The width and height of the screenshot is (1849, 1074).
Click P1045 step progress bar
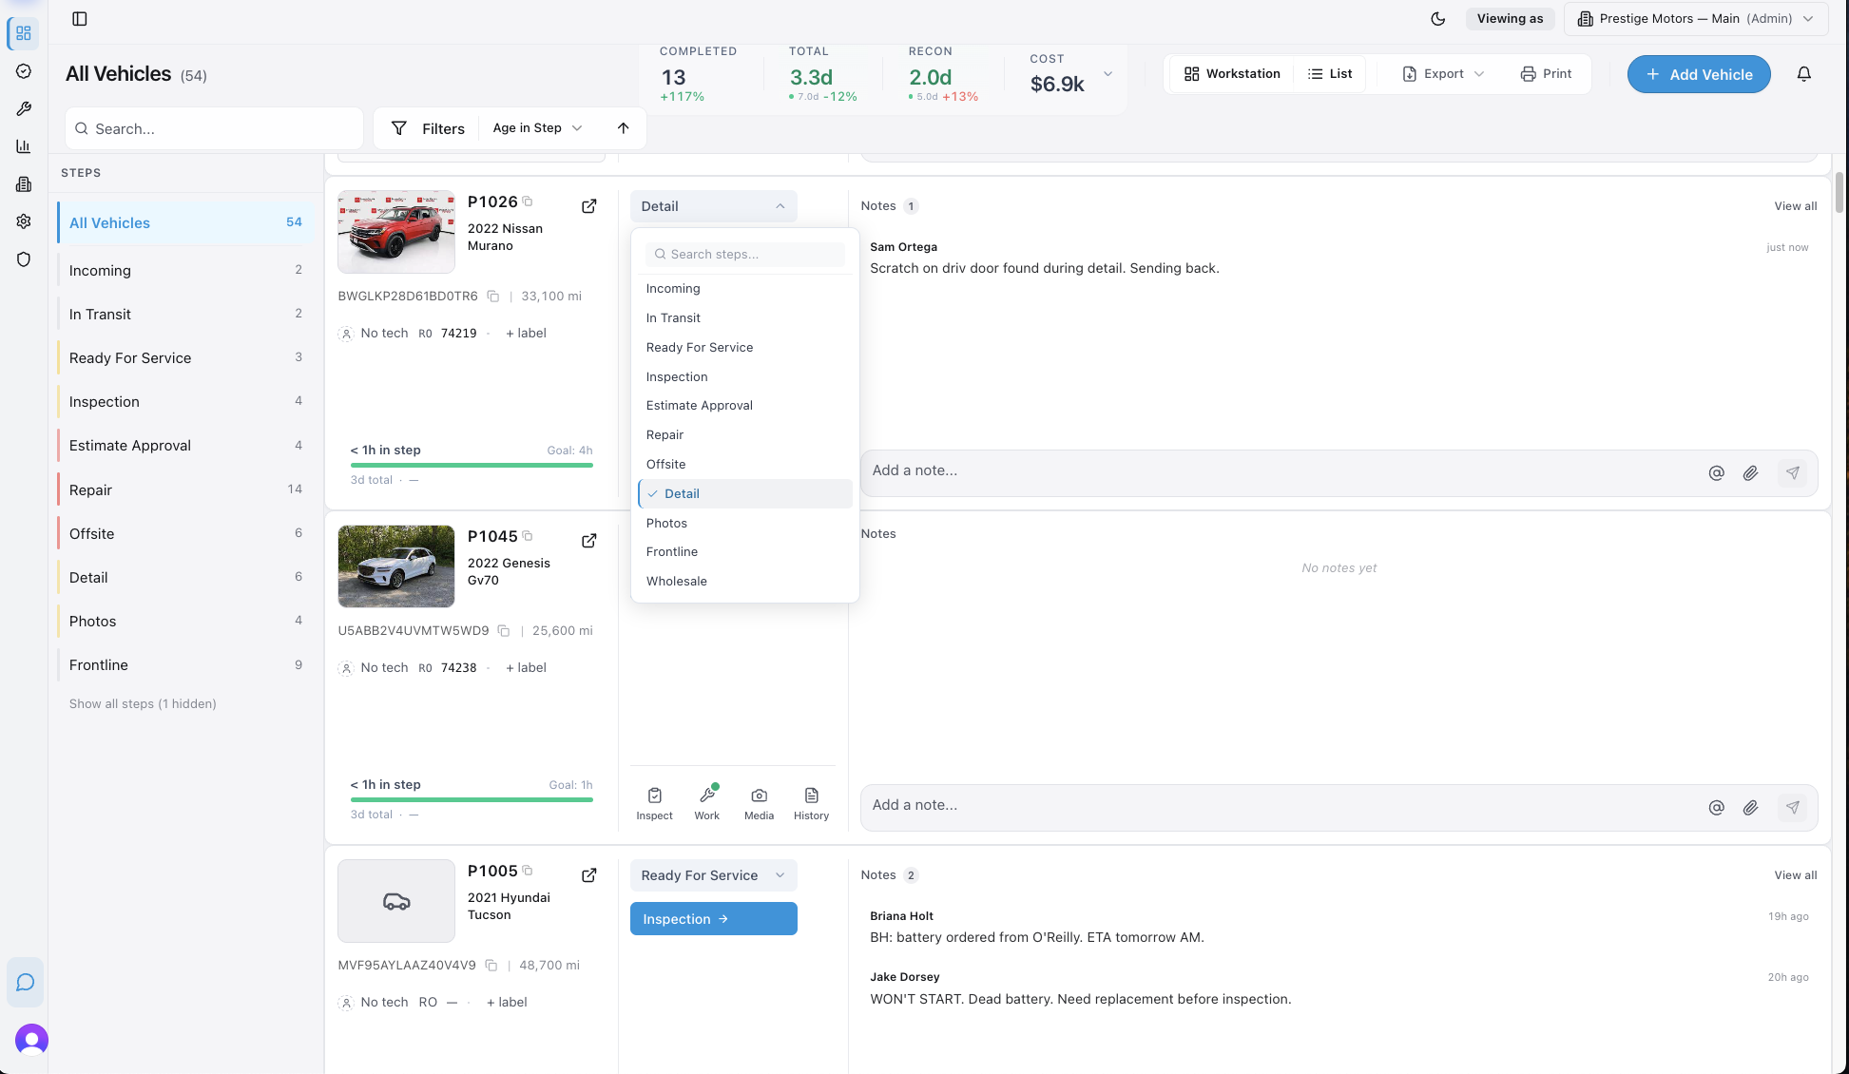472,800
